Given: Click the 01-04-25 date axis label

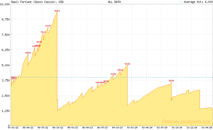Looking at the screenshot, I should pos(207,128).
